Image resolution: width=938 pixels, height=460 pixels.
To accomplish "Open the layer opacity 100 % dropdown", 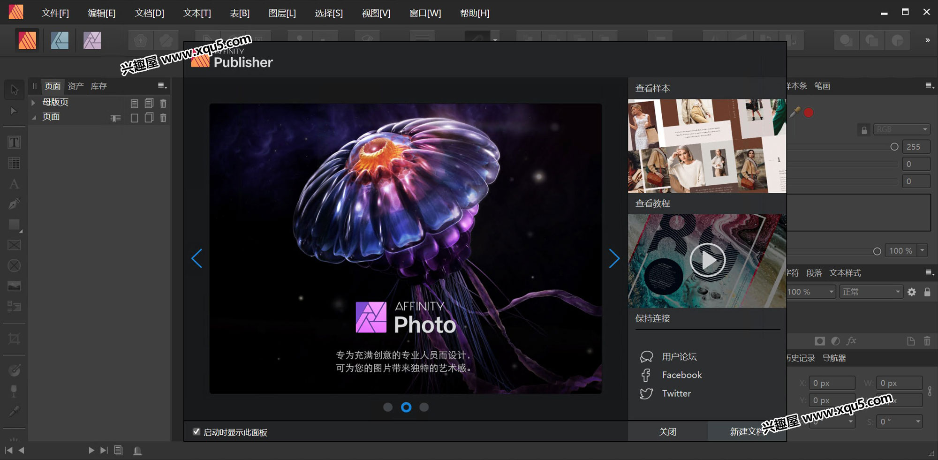I will (x=811, y=292).
